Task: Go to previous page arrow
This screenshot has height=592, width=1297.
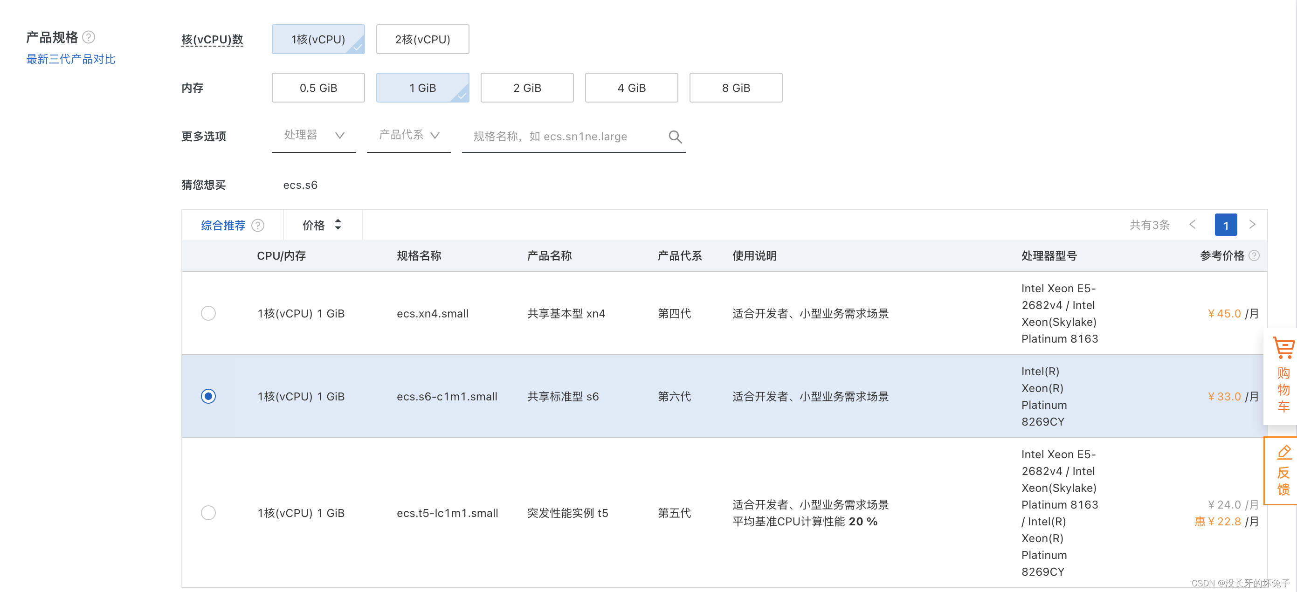Action: 1193,225
